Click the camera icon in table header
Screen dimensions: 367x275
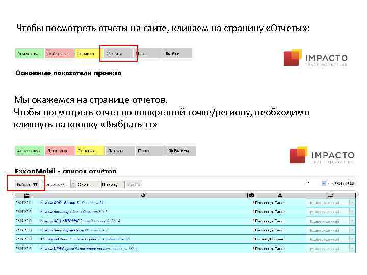click(x=252, y=195)
